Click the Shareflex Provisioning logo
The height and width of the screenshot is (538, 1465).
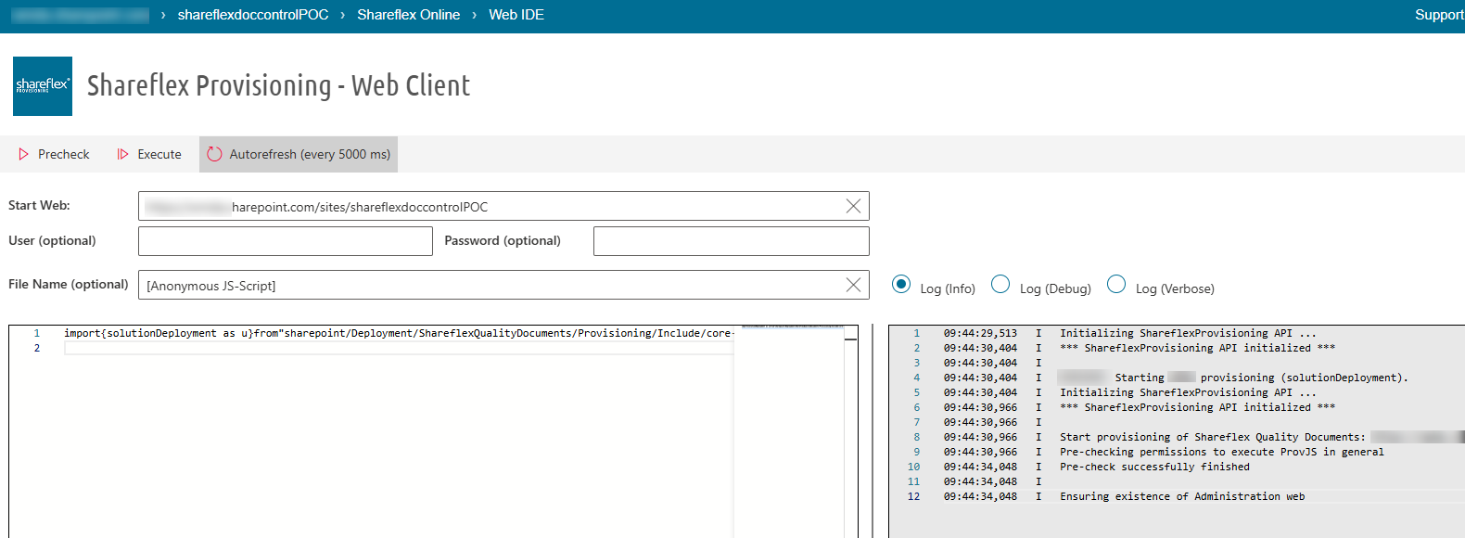pos(43,86)
